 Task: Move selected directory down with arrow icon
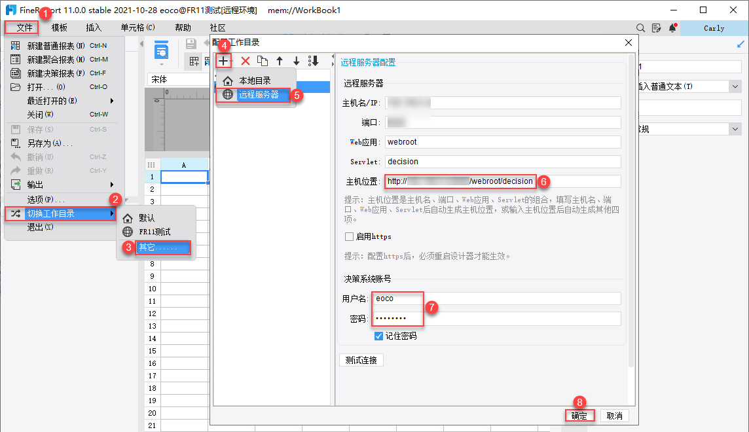click(296, 61)
